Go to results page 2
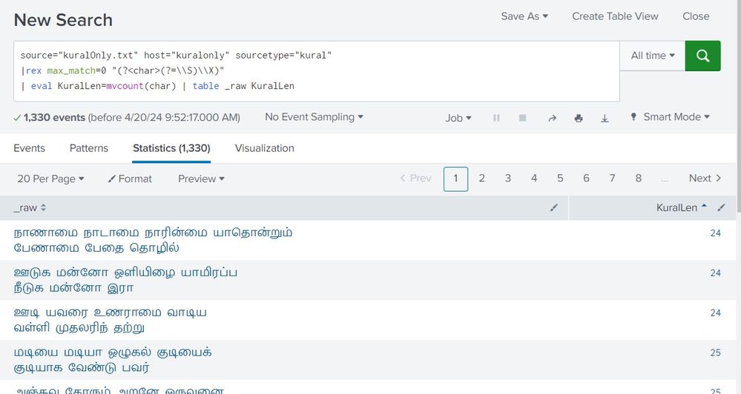Viewport: 741px width, 394px height. pos(481,178)
